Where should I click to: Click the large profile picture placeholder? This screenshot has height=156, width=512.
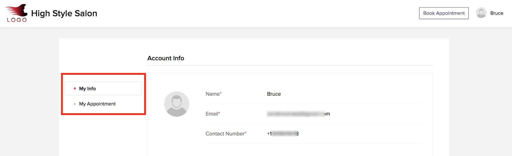(x=176, y=104)
